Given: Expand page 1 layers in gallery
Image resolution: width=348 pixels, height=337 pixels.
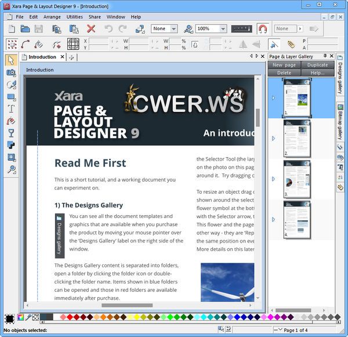Looking at the screenshot, I should point(273,97).
